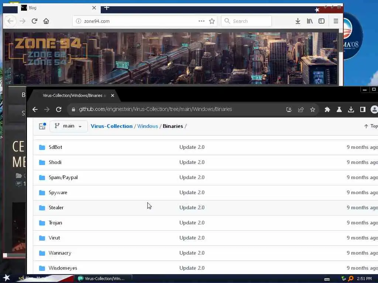Open Windows breadcrumb link

click(148, 126)
